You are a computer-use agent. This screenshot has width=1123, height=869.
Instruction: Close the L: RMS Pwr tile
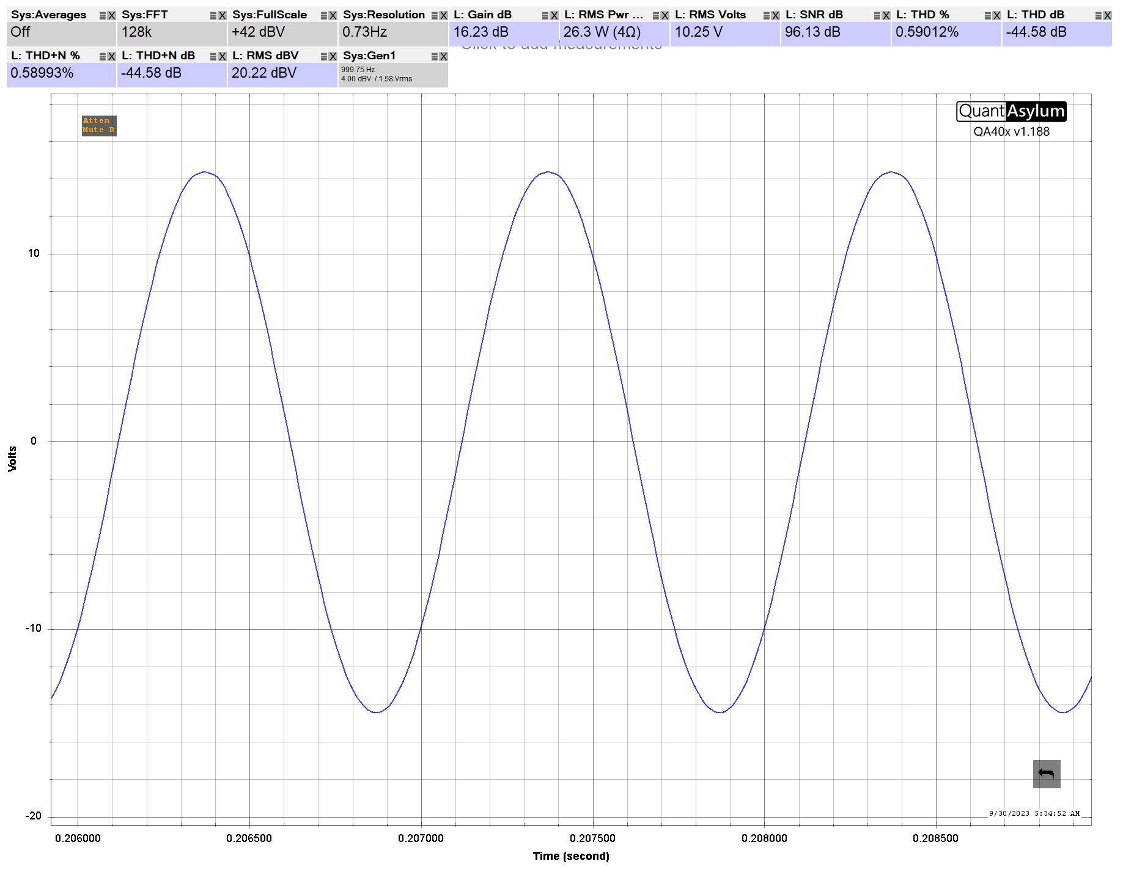(665, 15)
